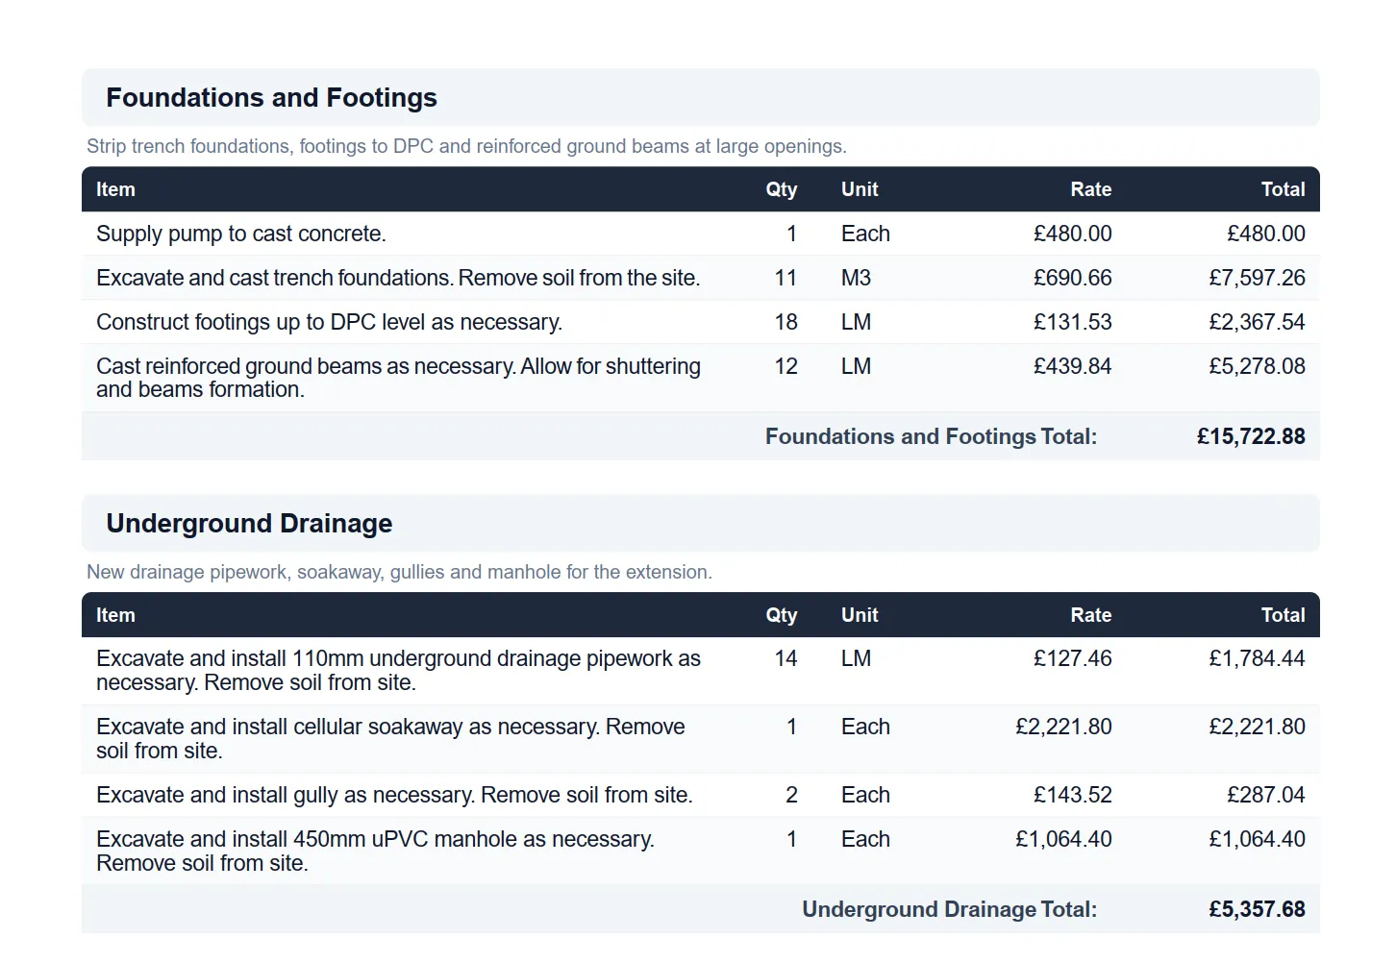Click 'Excavate and install gully as necessary' item
Viewport: 1396px width, 963px height.
click(394, 795)
